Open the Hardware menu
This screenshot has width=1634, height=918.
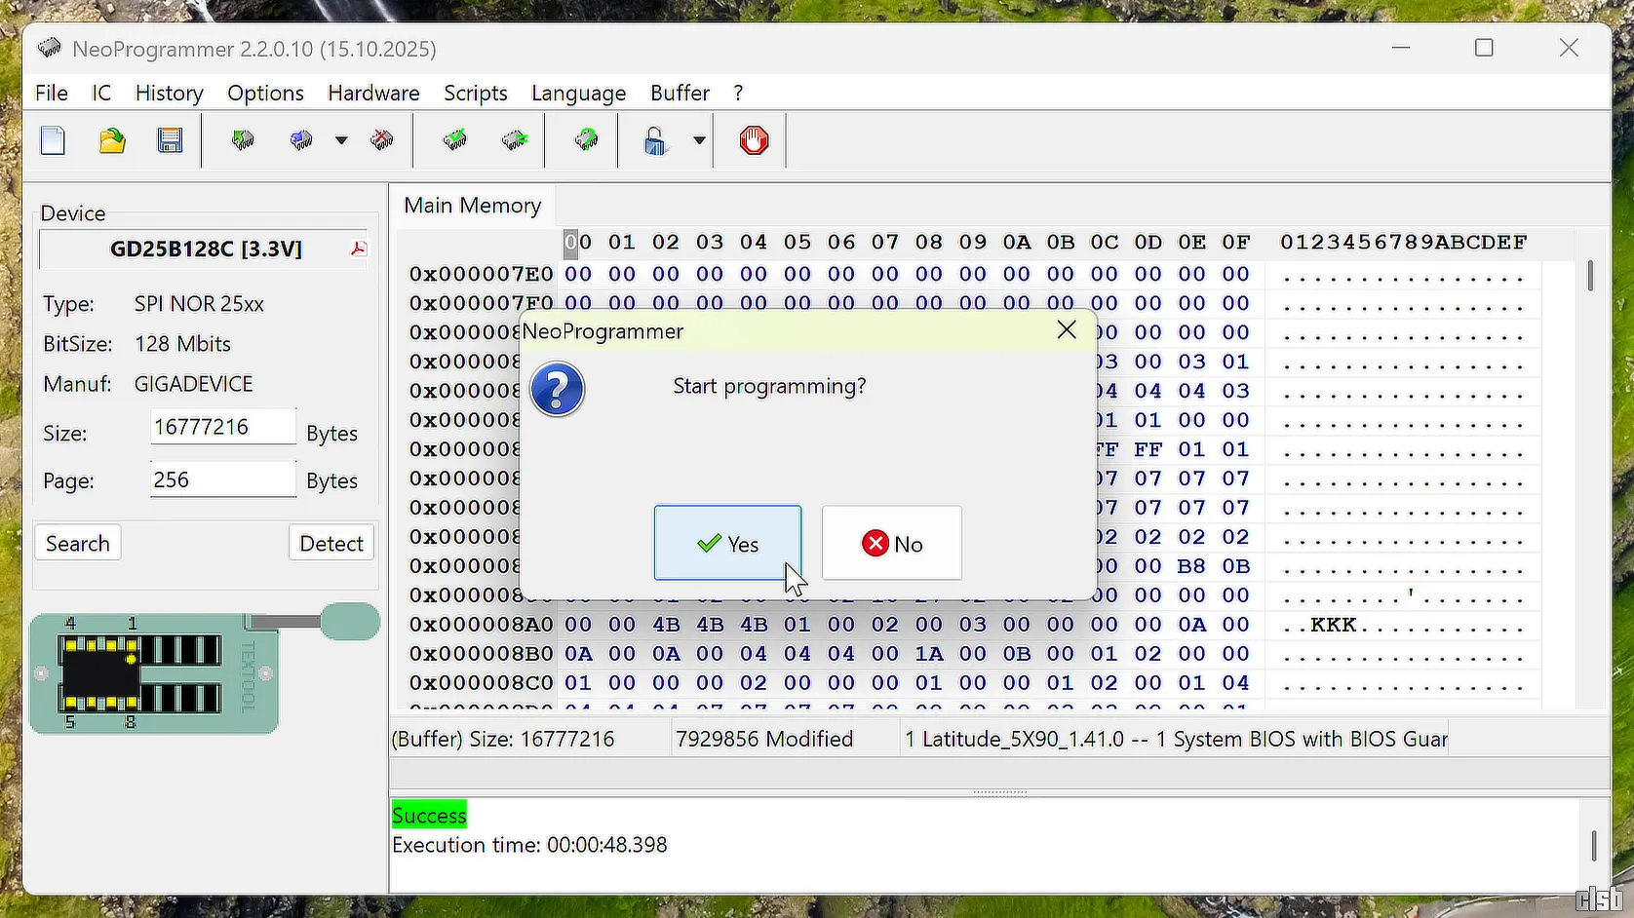373,94
